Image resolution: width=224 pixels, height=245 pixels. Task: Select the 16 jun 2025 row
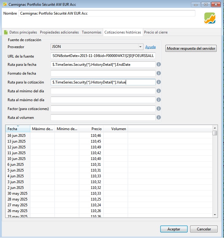[x=109, y=136]
